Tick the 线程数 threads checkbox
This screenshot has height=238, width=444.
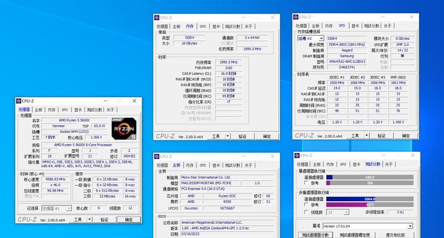[x=306, y=212]
